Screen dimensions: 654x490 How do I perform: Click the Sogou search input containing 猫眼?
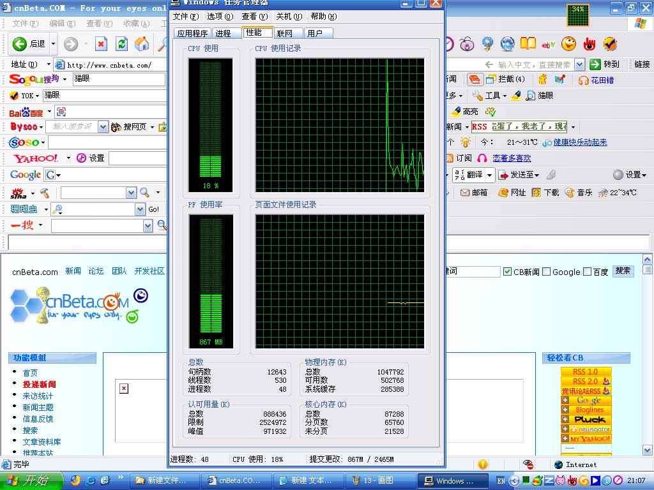click(119, 79)
